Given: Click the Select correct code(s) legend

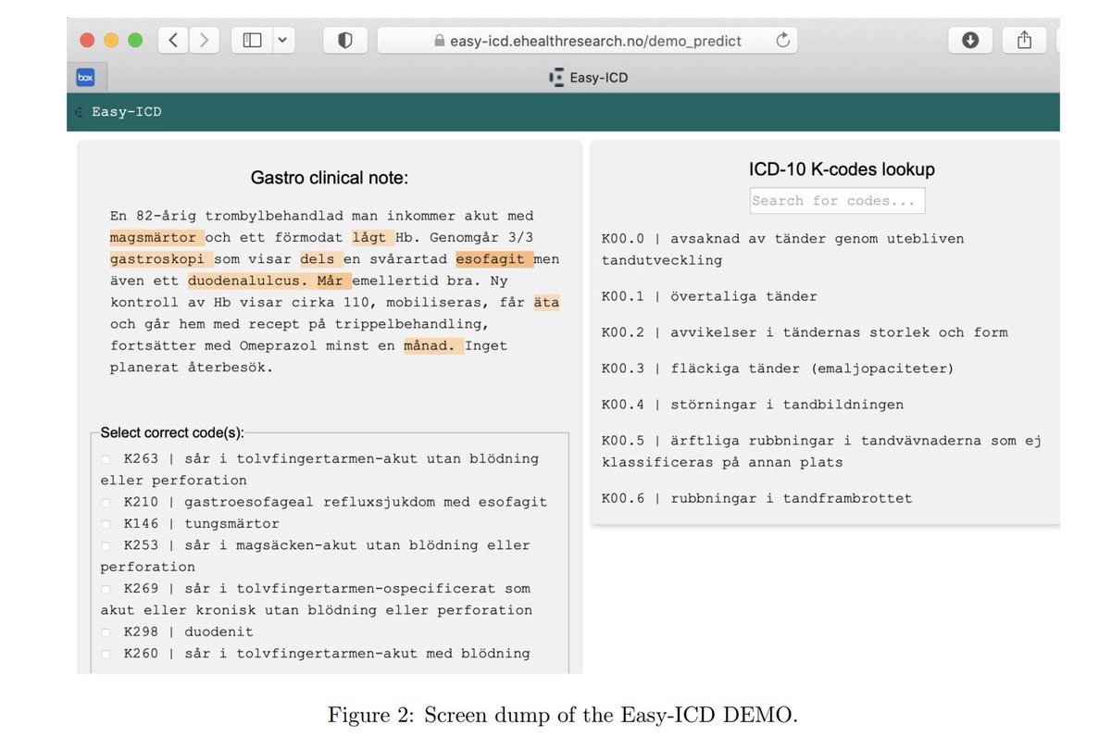Looking at the screenshot, I should (172, 432).
